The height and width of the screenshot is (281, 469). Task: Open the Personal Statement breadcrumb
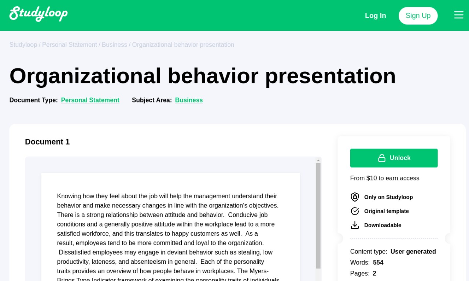coord(70,45)
